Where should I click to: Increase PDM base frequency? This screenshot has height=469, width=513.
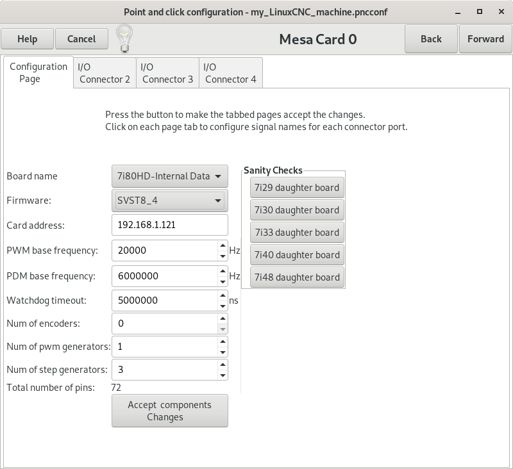tap(223, 271)
